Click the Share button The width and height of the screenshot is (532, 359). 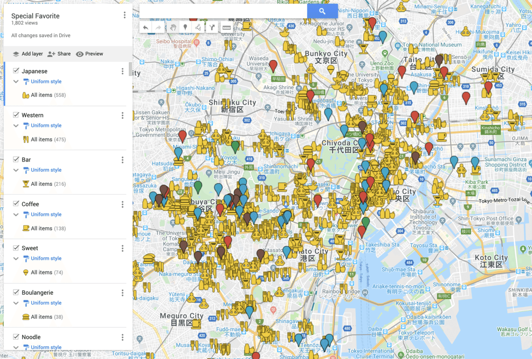[x=59, y=54]
